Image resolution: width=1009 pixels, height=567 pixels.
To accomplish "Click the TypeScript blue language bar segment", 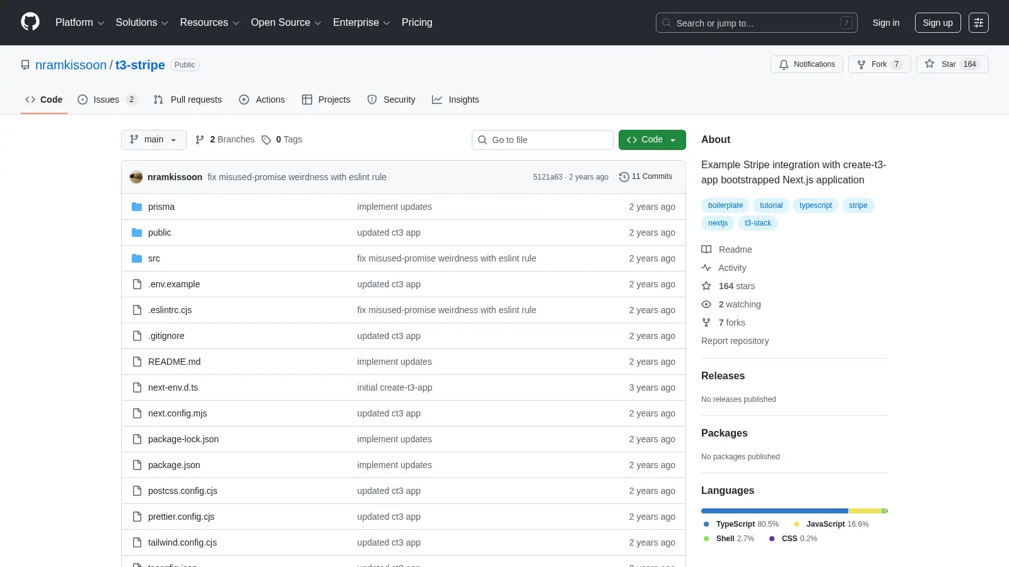I will pyautogui.click(x=775, y=511).
